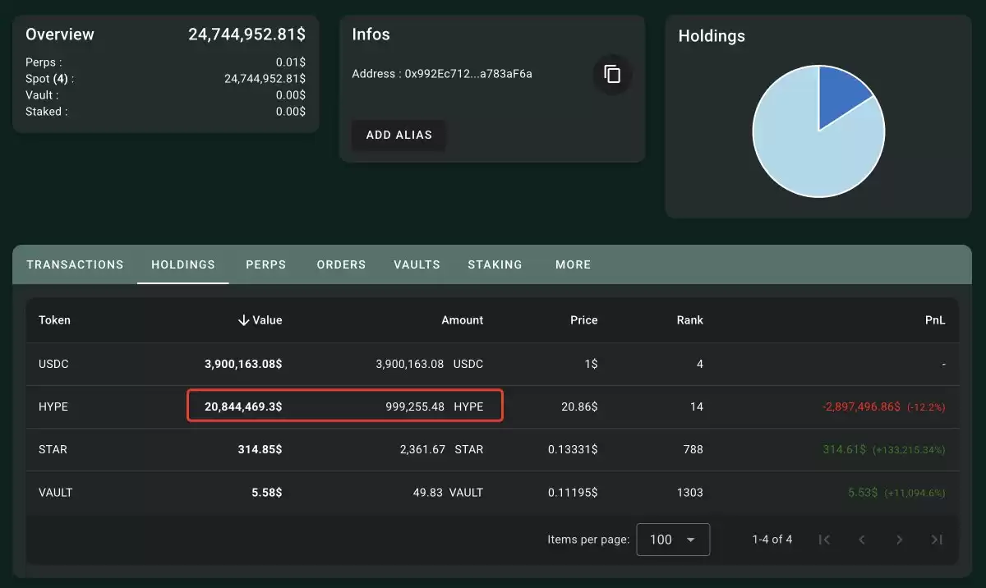This screenshot has width=986, height=588.
Task: Open the Orders tab
Action: (x=341, y=264)
